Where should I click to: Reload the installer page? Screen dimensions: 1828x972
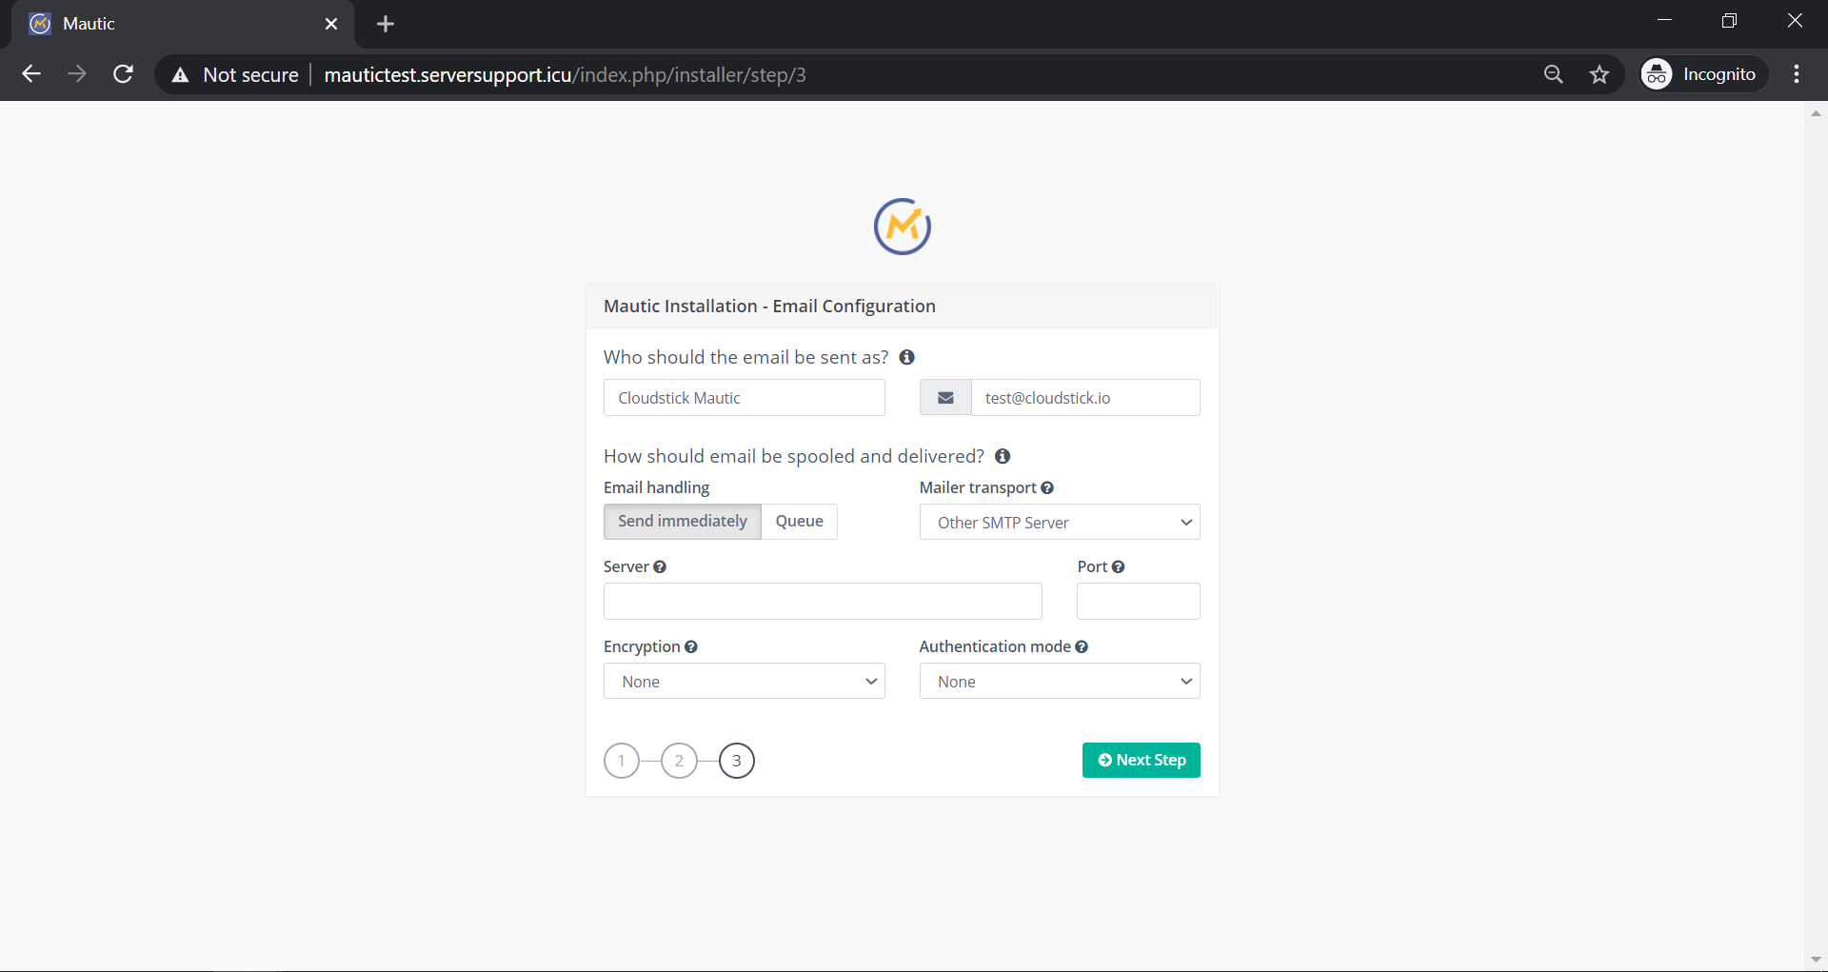point(123,74)
